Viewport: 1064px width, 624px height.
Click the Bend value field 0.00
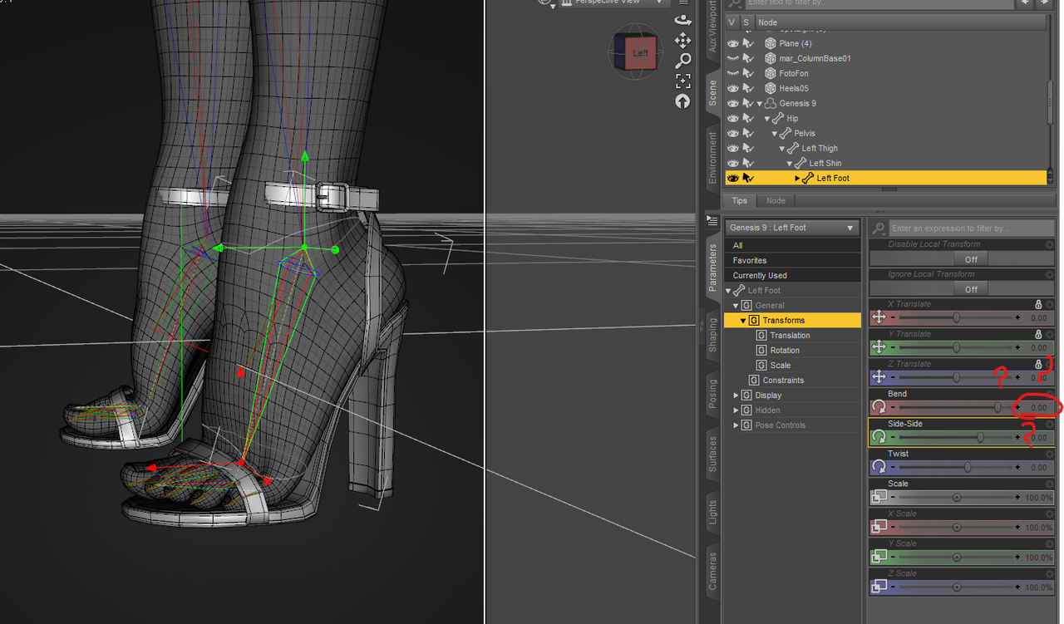(x=1037, y=408)
